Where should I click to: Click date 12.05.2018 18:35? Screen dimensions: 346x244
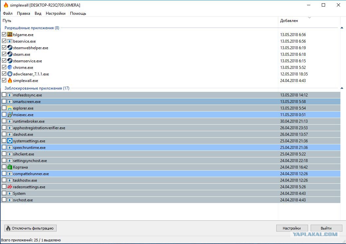point(294,74)
